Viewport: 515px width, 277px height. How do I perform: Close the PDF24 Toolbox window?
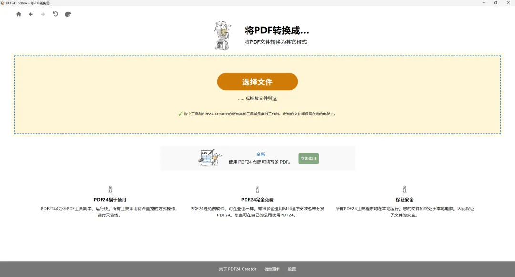tap(508, 3)
